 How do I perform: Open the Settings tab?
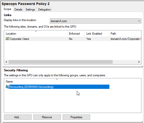coord(30,10)
